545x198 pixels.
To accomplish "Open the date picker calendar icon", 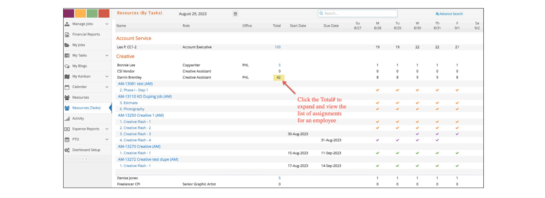I will 236,14.
